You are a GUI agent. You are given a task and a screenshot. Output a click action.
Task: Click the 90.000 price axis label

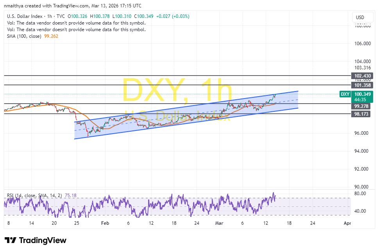point(361,187)
